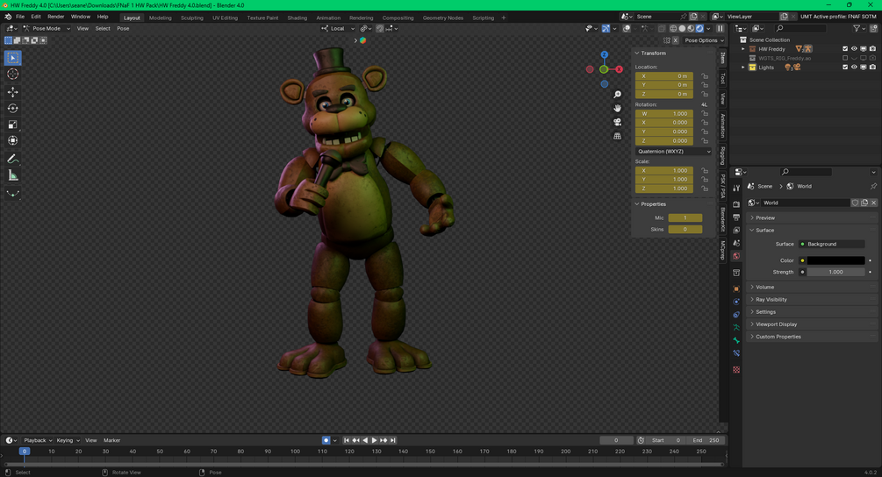
Task: Open the Keying menu in timeline
Action: [67, 440]
